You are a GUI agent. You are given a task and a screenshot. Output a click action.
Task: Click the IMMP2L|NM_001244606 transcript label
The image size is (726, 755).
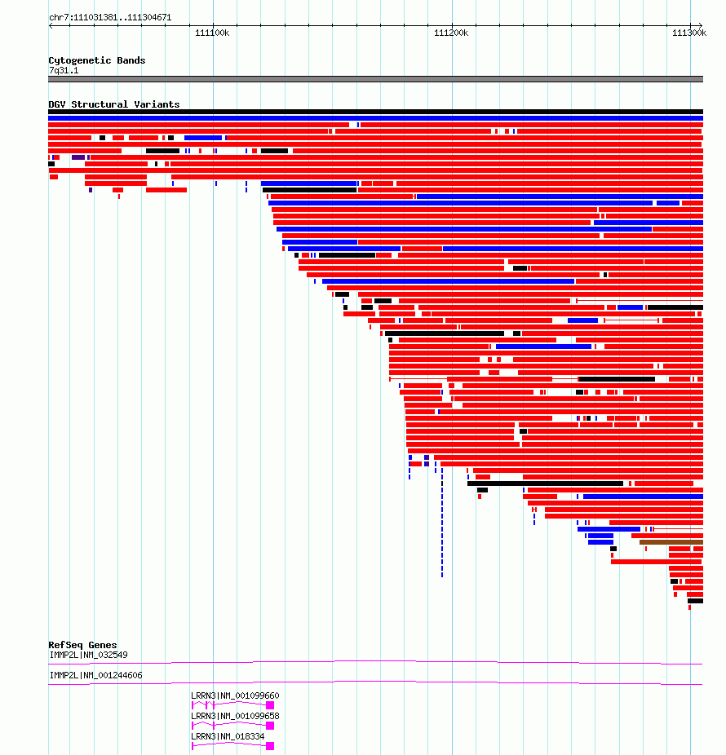[x=96, y=675]
